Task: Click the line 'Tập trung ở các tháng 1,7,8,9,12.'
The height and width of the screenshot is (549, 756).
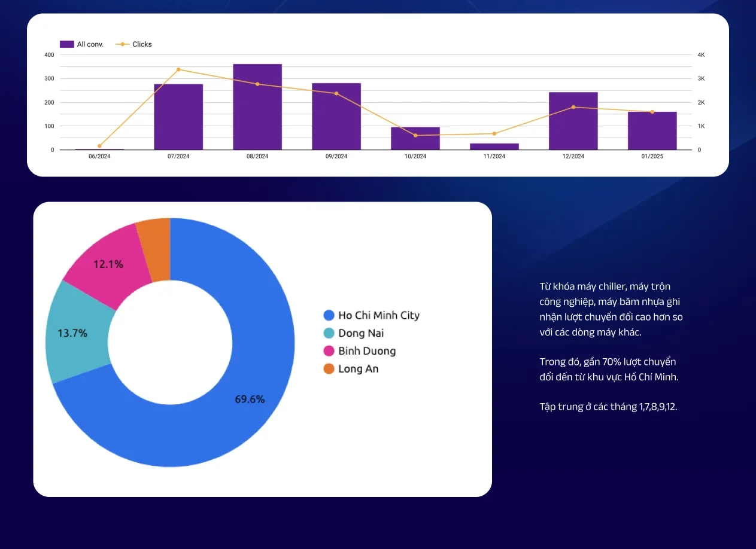Action: 608,407
